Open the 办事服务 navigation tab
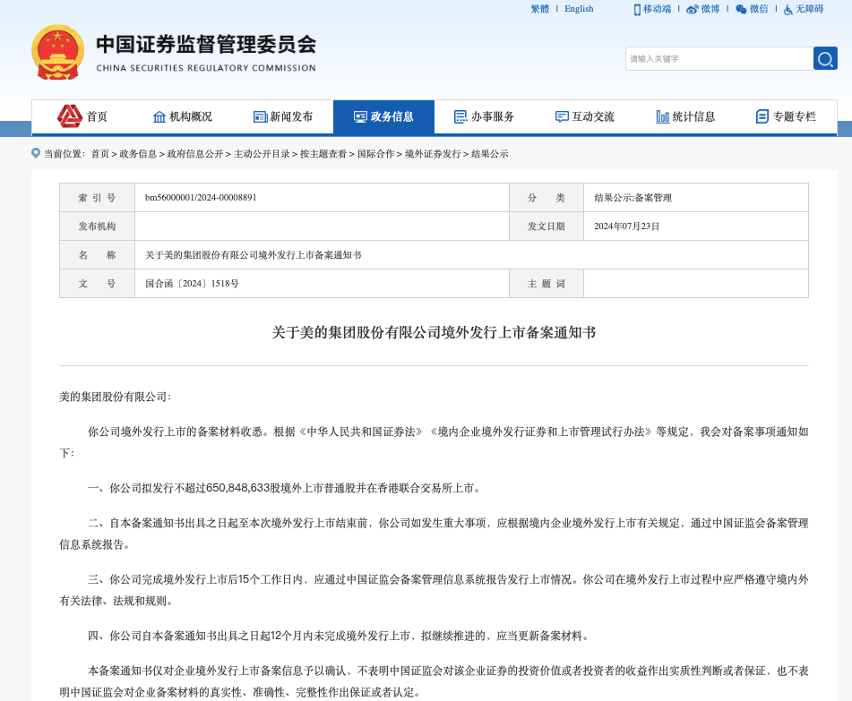Screen dimensions: 852x701 point(484,116)
